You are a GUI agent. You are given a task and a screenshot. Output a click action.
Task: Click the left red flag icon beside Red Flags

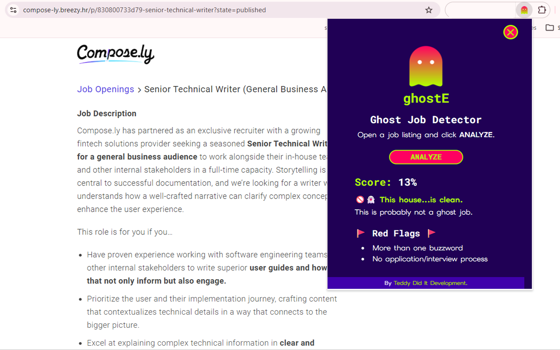(360, 233)
